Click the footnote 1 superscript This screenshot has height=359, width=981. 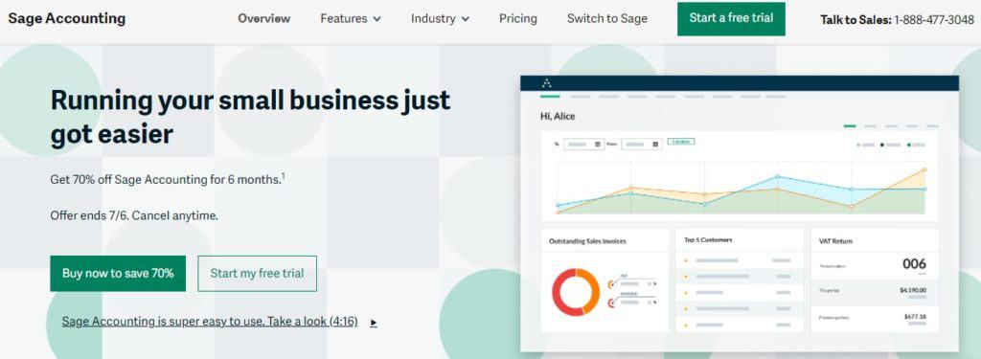283,176
